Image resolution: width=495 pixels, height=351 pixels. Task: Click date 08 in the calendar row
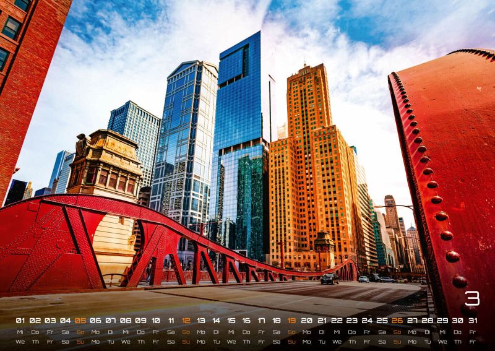tap(126, 321)
